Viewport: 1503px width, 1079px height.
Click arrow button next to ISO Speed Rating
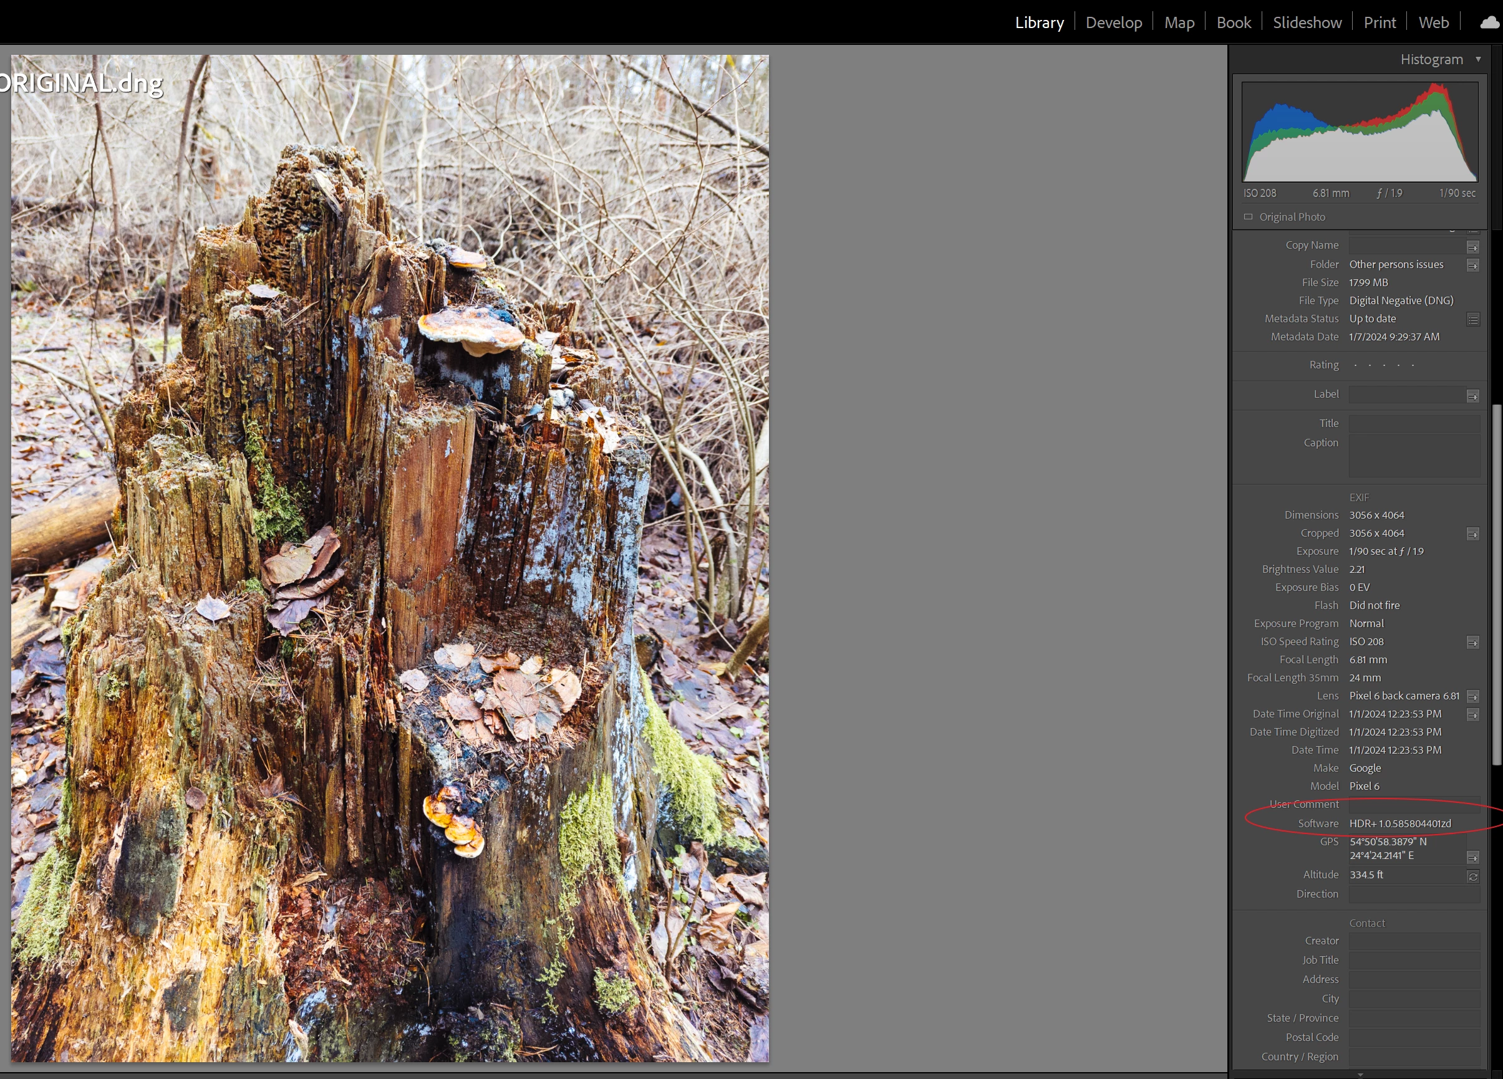pyautogui.click(x=1472, y=643)
